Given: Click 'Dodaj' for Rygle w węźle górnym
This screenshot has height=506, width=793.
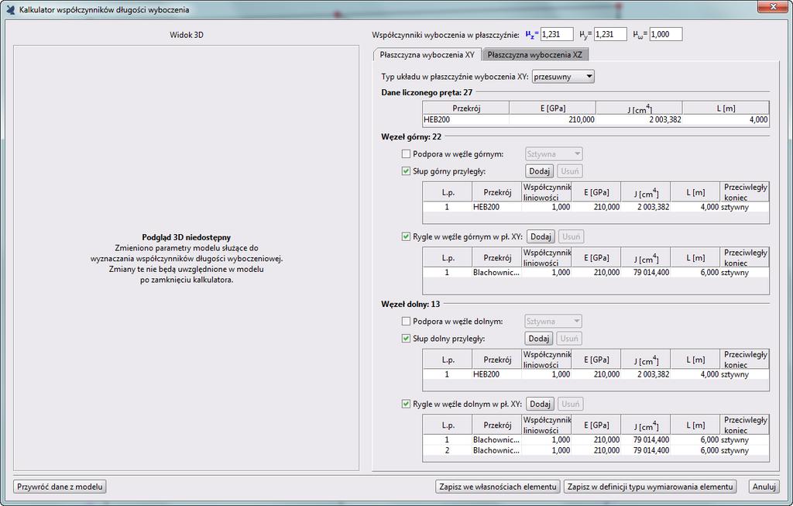Looking at the screenshot, I should click(x=541, y=236).
